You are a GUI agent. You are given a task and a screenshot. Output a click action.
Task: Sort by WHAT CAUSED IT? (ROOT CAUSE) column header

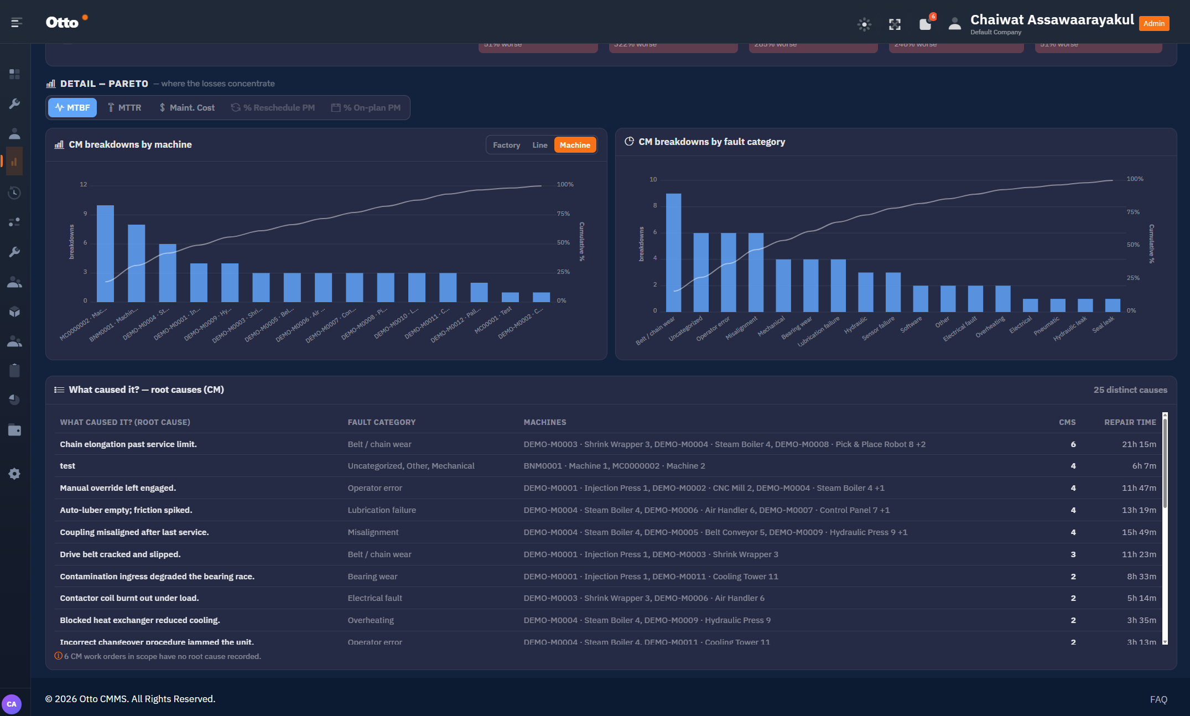click(x=125, y=422)
